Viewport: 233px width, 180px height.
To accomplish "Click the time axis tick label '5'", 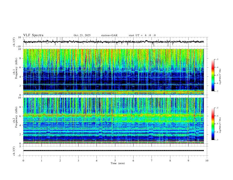I will click(x=115, y=161).
